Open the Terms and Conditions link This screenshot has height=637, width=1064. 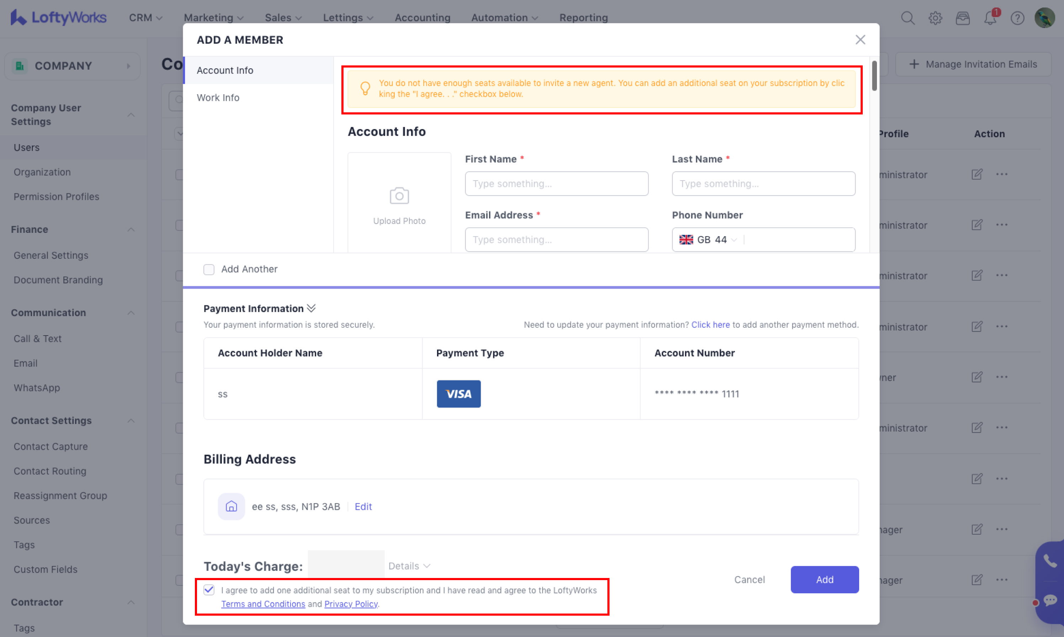263,604
